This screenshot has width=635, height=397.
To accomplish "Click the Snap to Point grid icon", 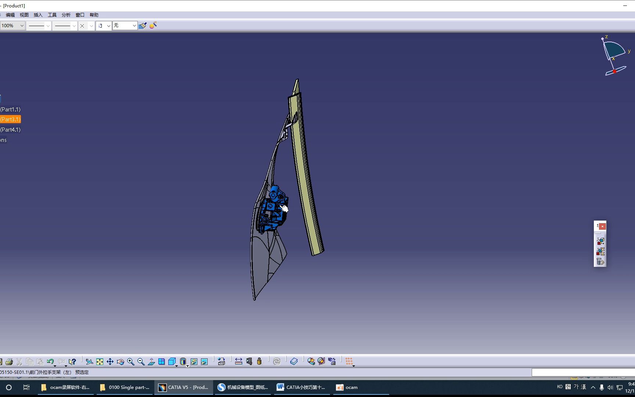I will [x=349, y=362].
